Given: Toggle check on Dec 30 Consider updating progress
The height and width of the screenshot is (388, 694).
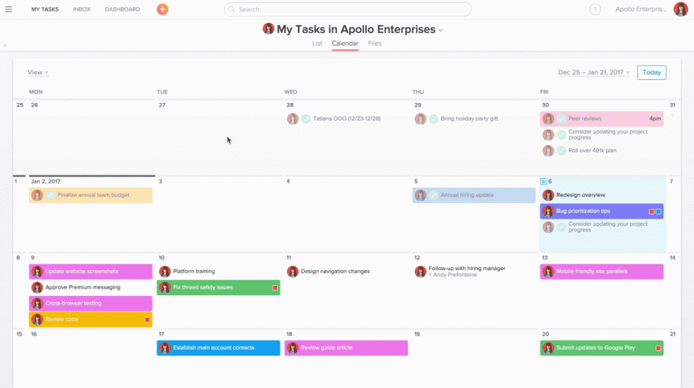Looking at the screenshot, I should tap(561, 135).
